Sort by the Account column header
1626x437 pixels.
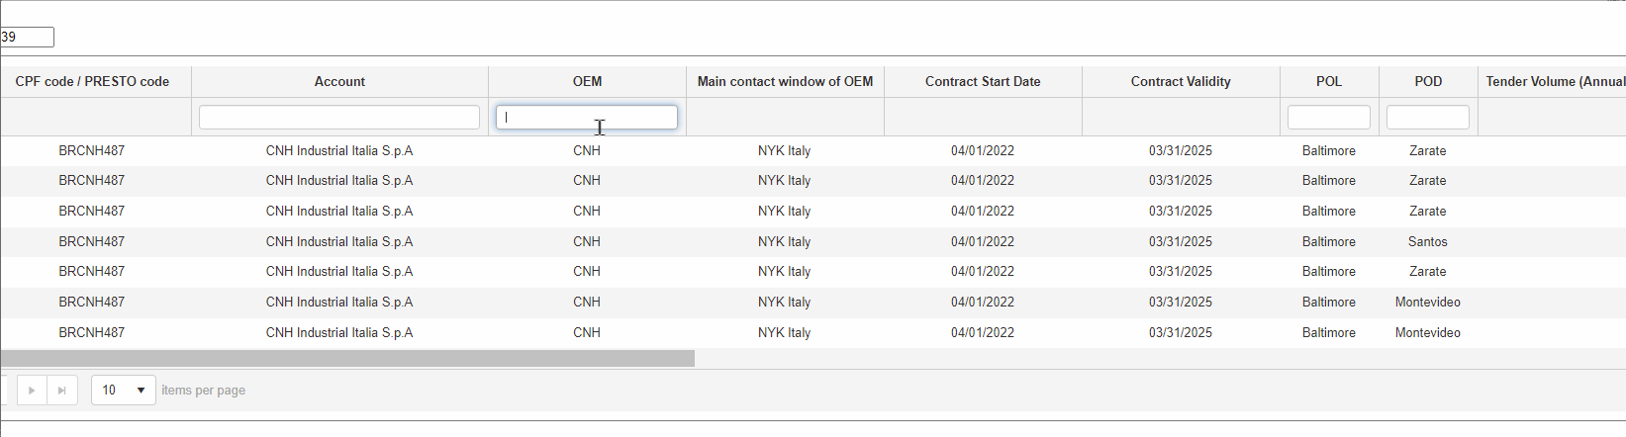pos(339,82)
